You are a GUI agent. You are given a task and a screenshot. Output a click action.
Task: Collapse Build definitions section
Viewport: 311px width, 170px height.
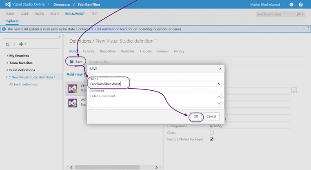pos(7,70)
